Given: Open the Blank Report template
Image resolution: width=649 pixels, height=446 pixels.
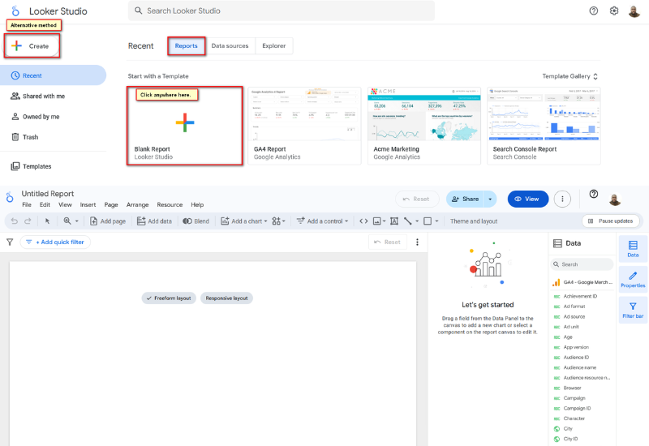Looking at the screenshot, I should click(x=185, y=126).
